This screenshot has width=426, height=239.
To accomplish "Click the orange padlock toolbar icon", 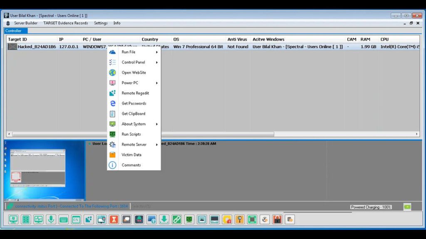I will [x=277, y=219].
